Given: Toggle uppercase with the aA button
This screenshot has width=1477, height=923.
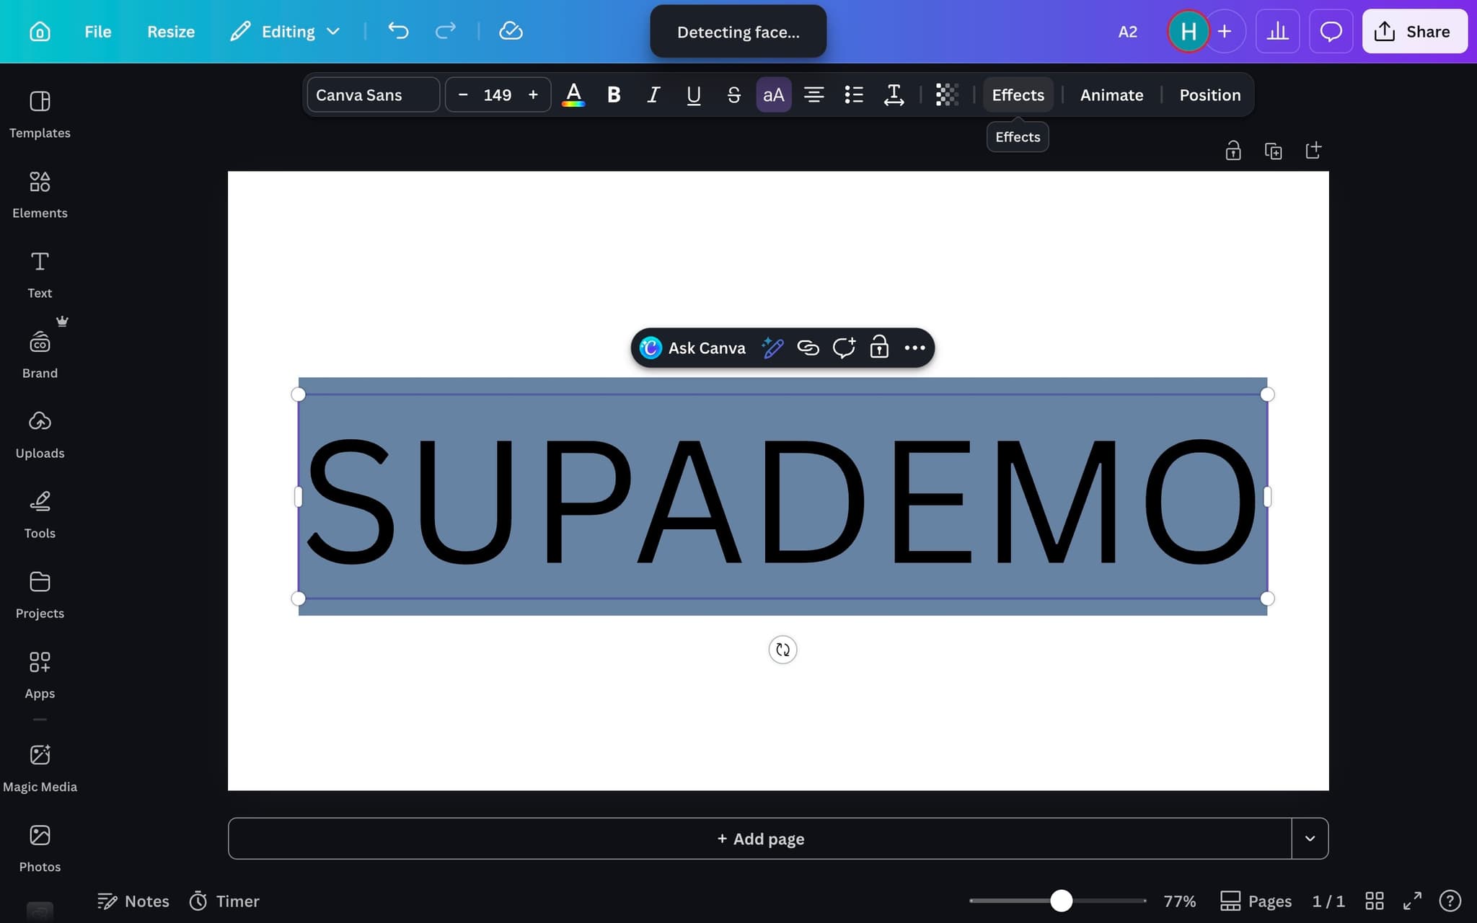Looking at the screenshot, I should click(772, 94).
